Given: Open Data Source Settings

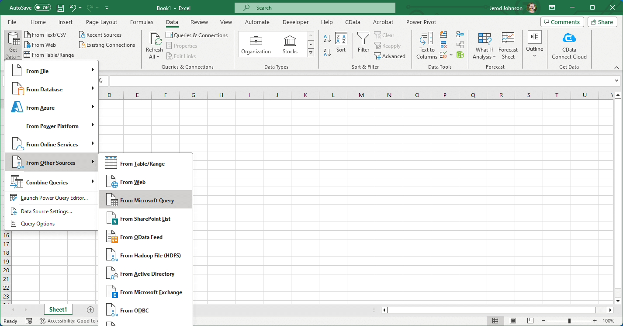Looking at the screenshot, I should coord(52,212).
